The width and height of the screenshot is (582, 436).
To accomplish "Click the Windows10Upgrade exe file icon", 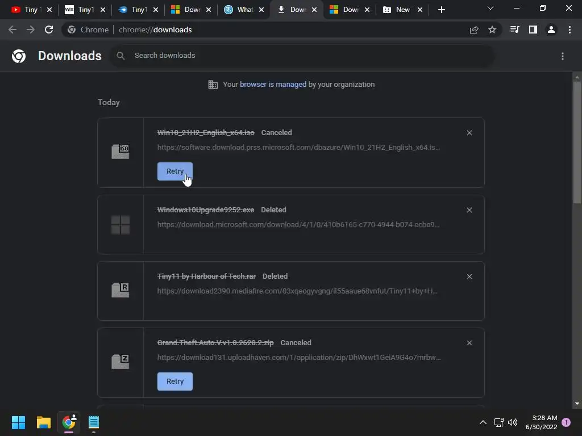I will click(120, 225).
